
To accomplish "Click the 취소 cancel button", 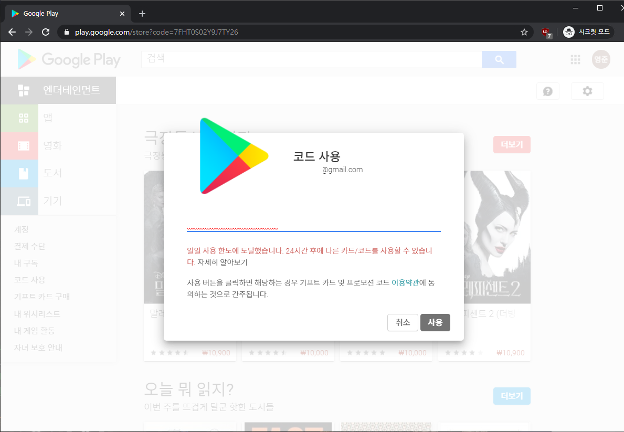I will 403,322.
